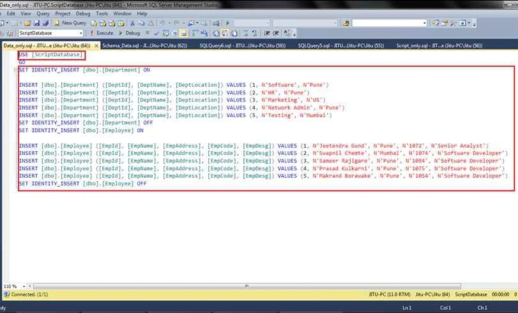Switch to the SQLQuery6.sql tab

pyautogui.click(x=243, y=45)
